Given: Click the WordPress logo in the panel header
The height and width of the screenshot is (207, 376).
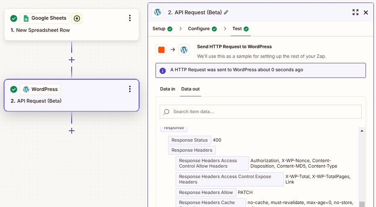Looking at the screenshot, I should coord(158,12).
